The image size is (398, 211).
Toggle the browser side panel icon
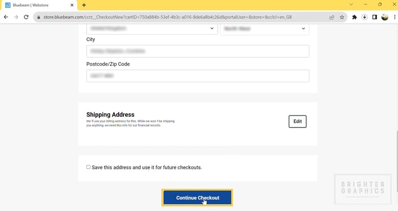click(375, 17)
